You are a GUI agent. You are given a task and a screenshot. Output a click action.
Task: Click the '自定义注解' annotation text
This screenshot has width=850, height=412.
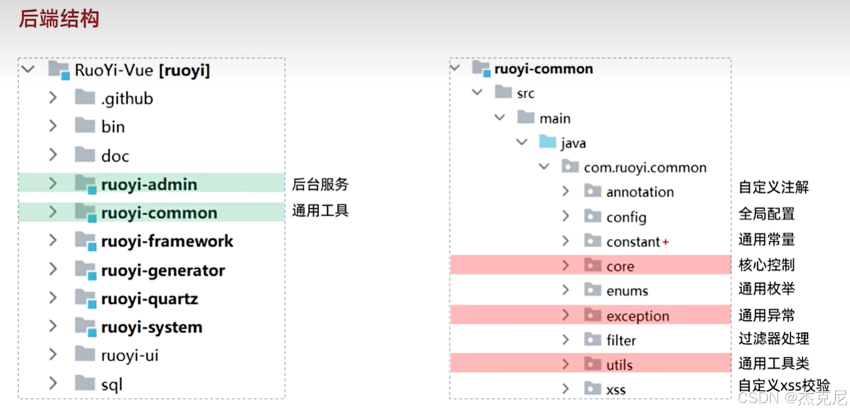(774, 187)
